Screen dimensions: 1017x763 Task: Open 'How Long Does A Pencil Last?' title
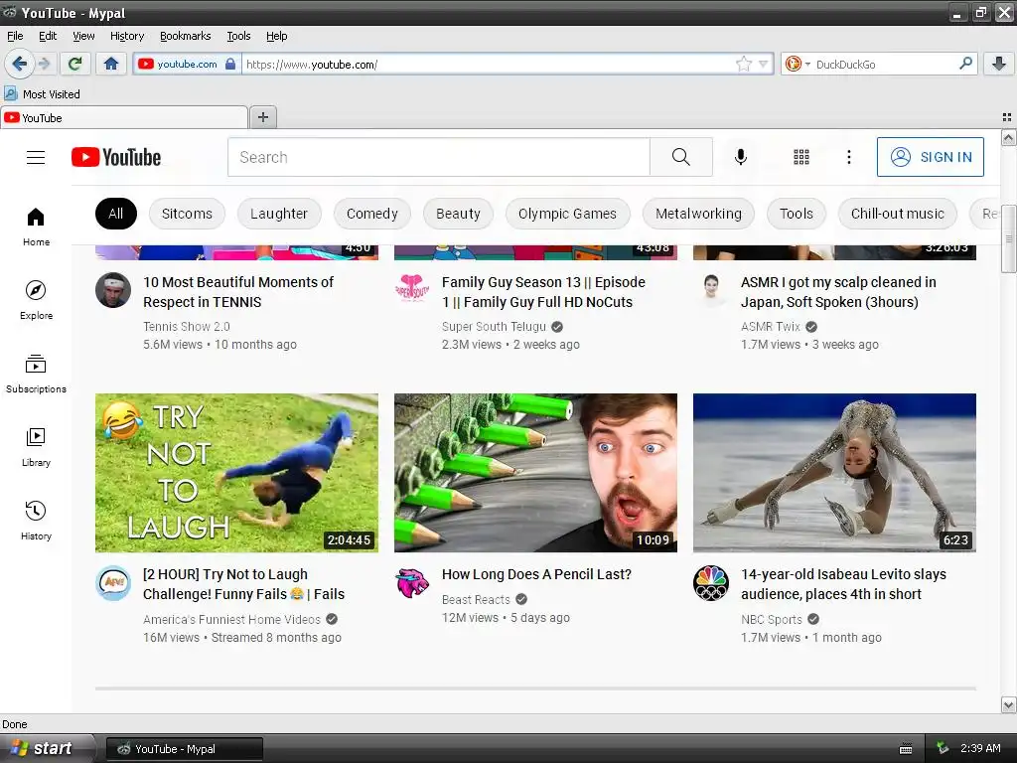point(536,574)
